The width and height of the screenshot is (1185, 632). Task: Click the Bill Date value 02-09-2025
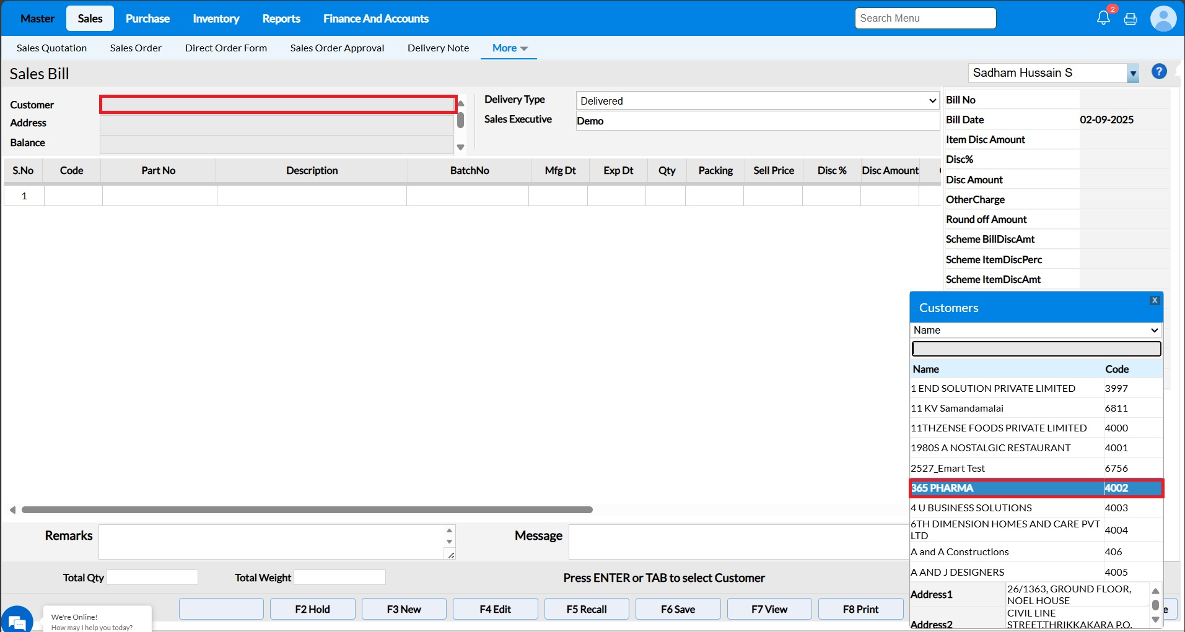[x=1106, y=120]
